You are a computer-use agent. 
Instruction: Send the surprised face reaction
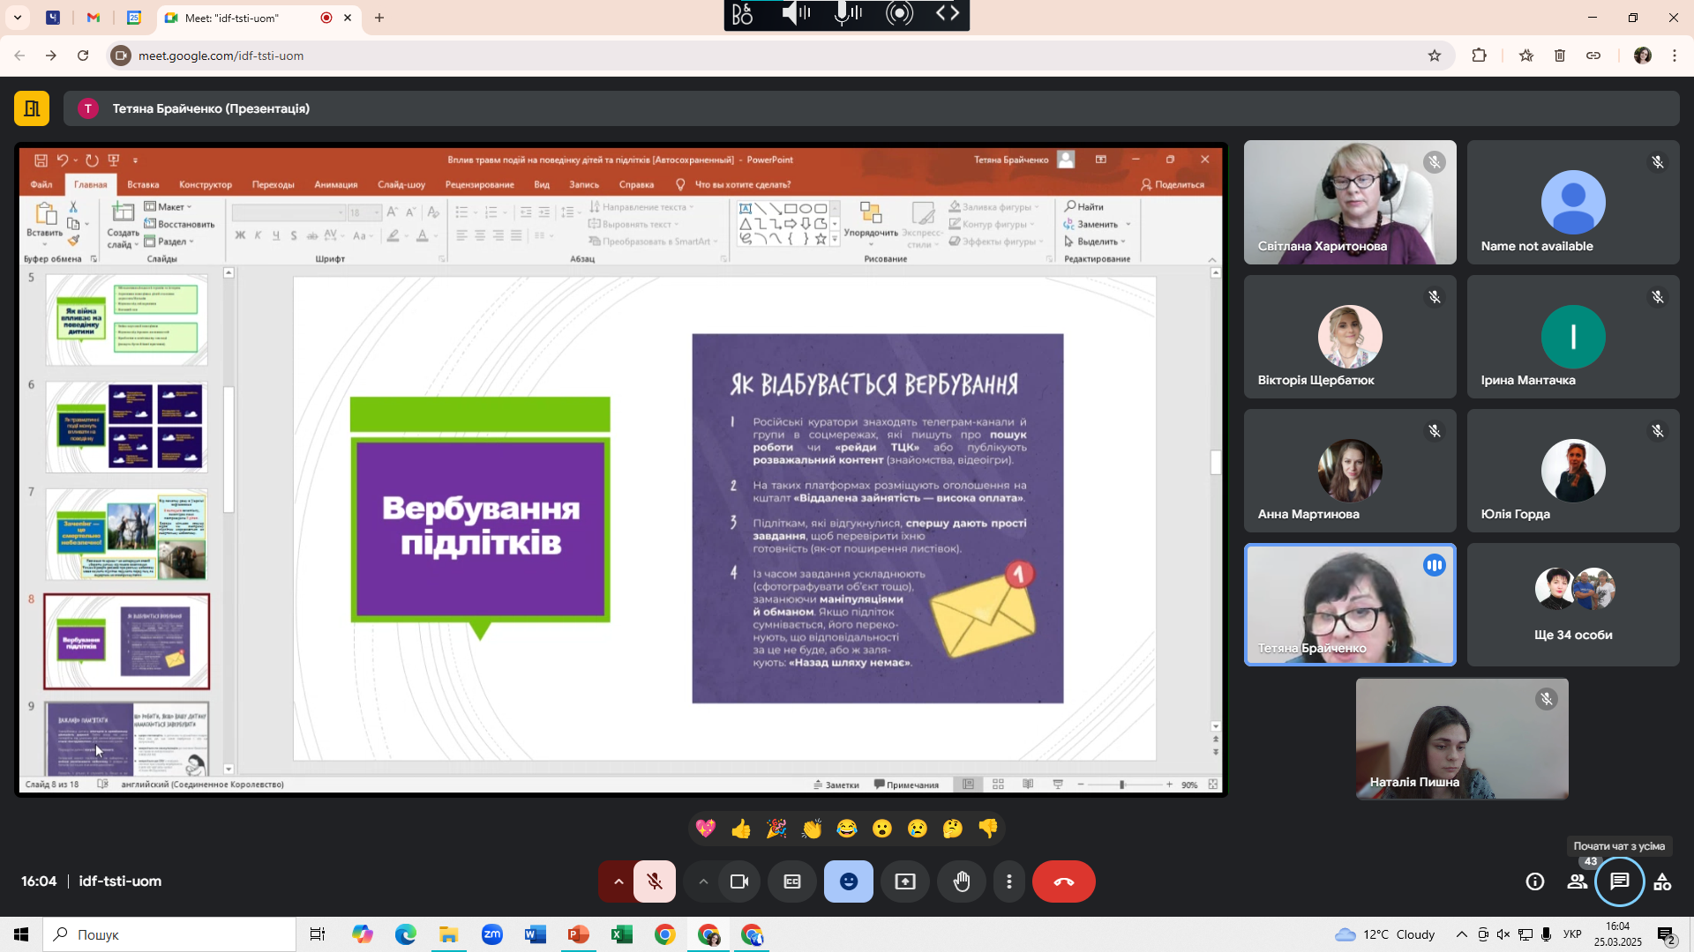point(882,829)
